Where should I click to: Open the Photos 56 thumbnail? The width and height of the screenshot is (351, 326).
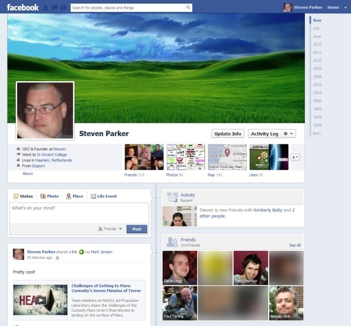pos(185,157)
